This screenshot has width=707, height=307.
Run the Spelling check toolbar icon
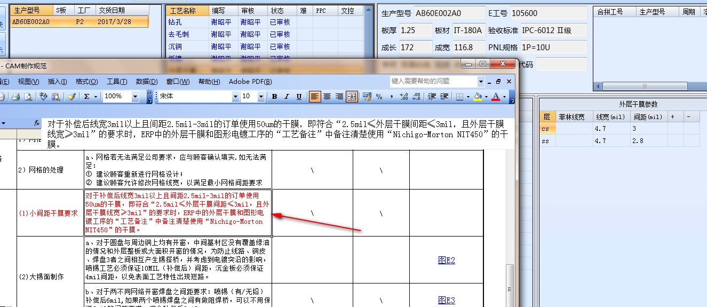(x=43, y=97)
